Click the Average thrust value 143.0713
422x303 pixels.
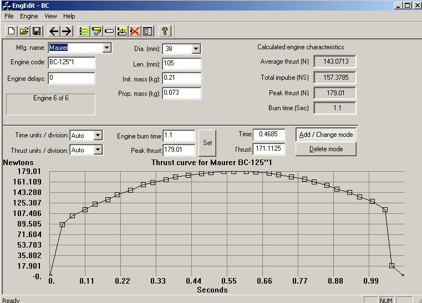(x=335, y=61)
